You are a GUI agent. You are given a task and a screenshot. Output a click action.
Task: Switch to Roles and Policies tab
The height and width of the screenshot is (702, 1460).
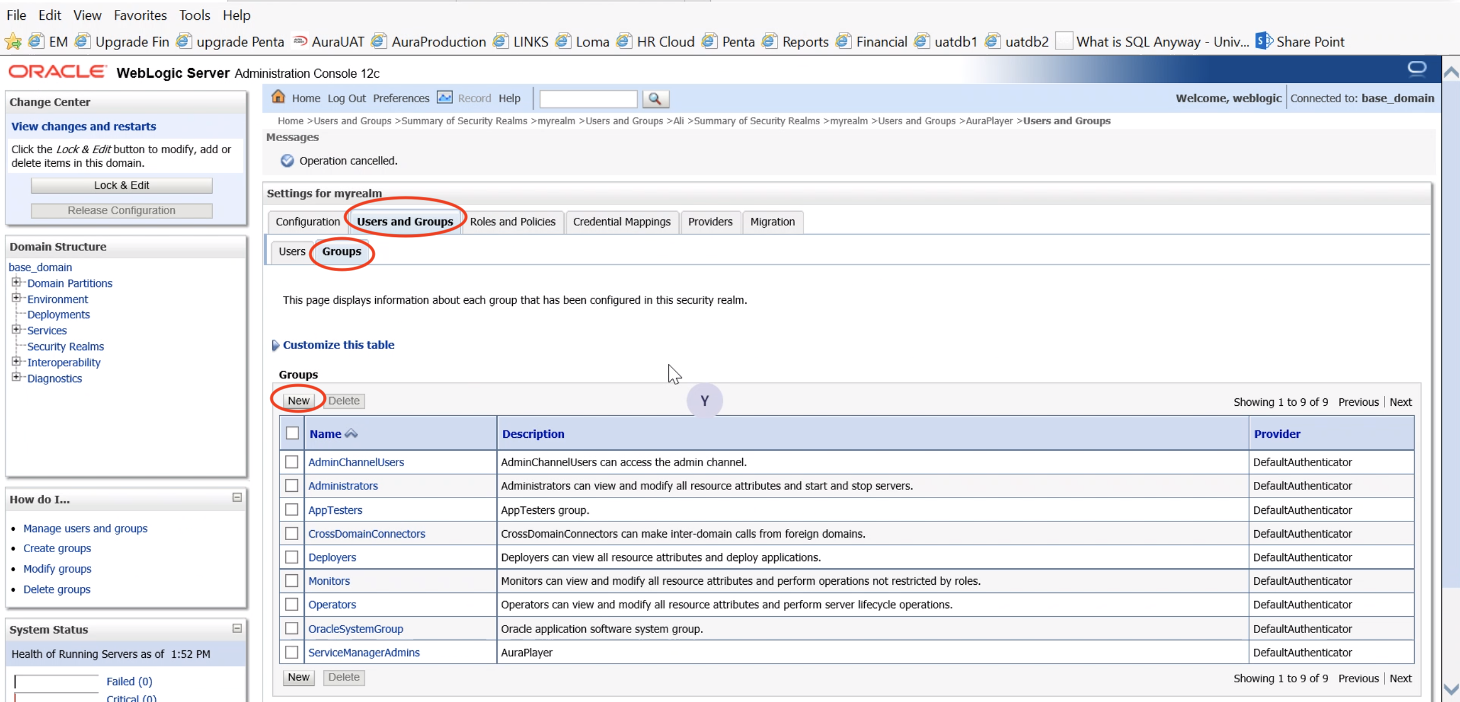512,222
